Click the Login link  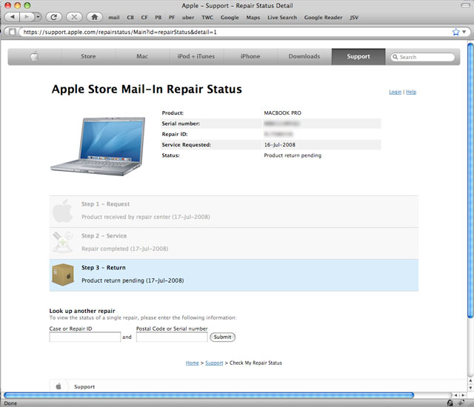tap(395, 92)
